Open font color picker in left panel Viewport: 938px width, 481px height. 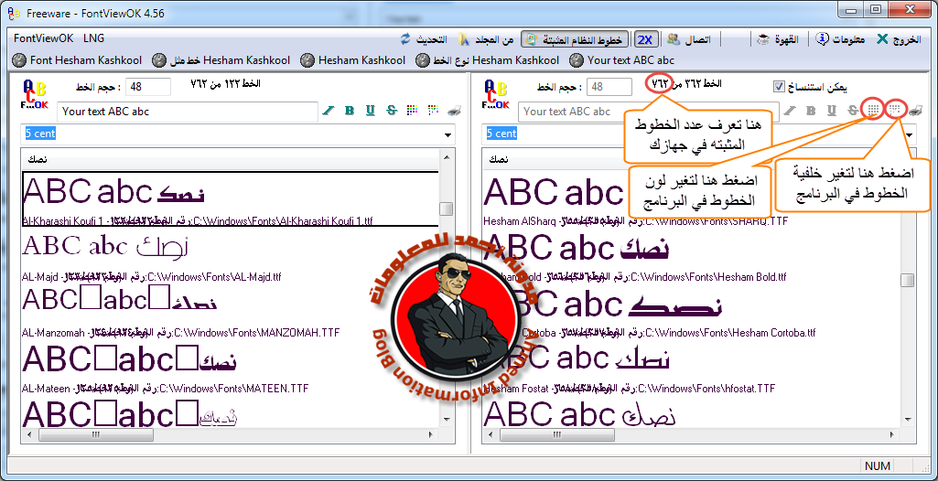412,111
